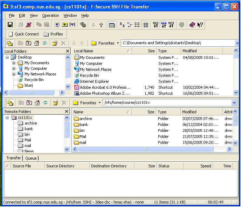Create a new folder in the local pane
241x207 pixels.
(55, 43)
